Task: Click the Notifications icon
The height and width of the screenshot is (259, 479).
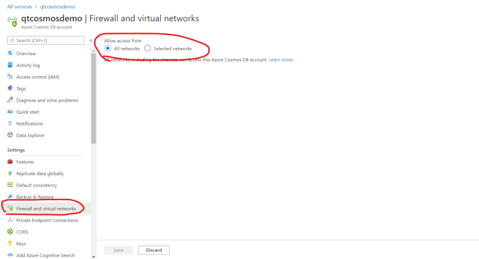Action: point(10,123)
